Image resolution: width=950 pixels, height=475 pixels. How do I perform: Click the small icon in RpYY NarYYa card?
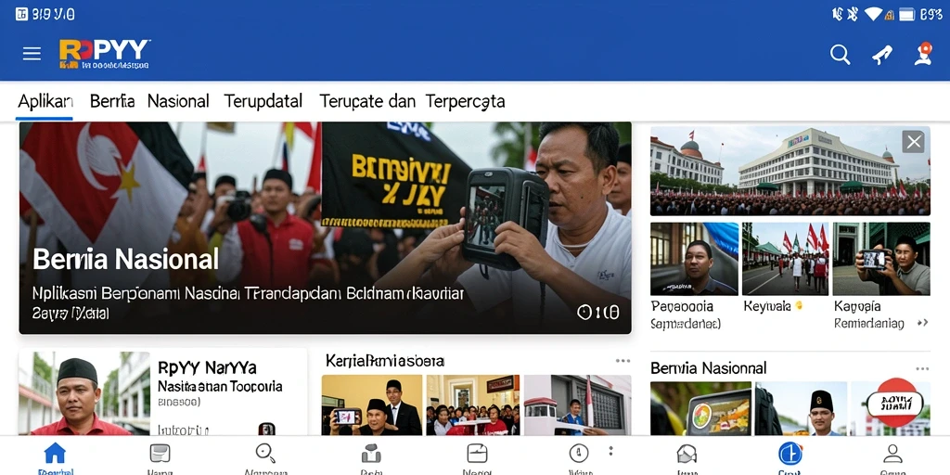click(x=266, y=429)
